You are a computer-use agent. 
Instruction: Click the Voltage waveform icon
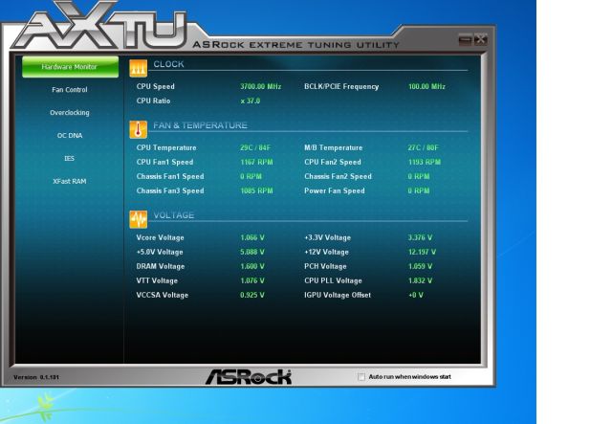click(x=138, y=219)
